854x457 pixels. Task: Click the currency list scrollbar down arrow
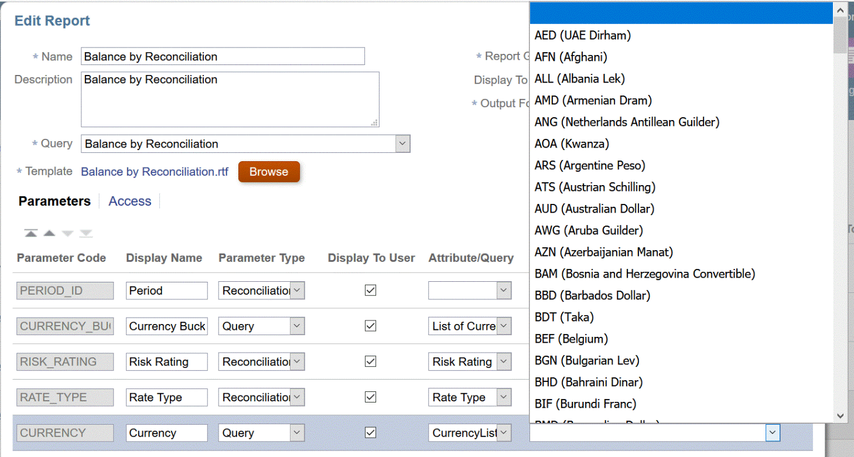click(x=840, y=417)
